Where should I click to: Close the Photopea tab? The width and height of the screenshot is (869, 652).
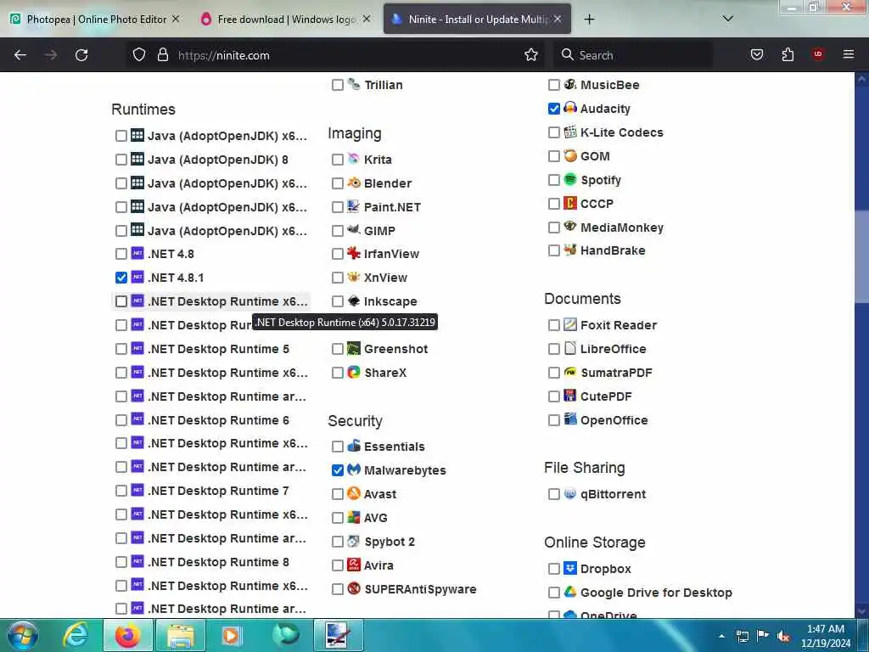click(176, 19)
